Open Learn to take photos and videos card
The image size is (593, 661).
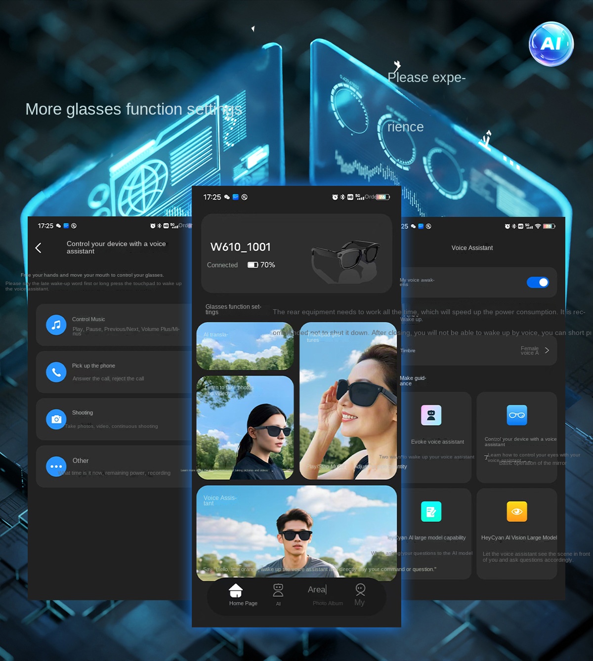point(245,428)
